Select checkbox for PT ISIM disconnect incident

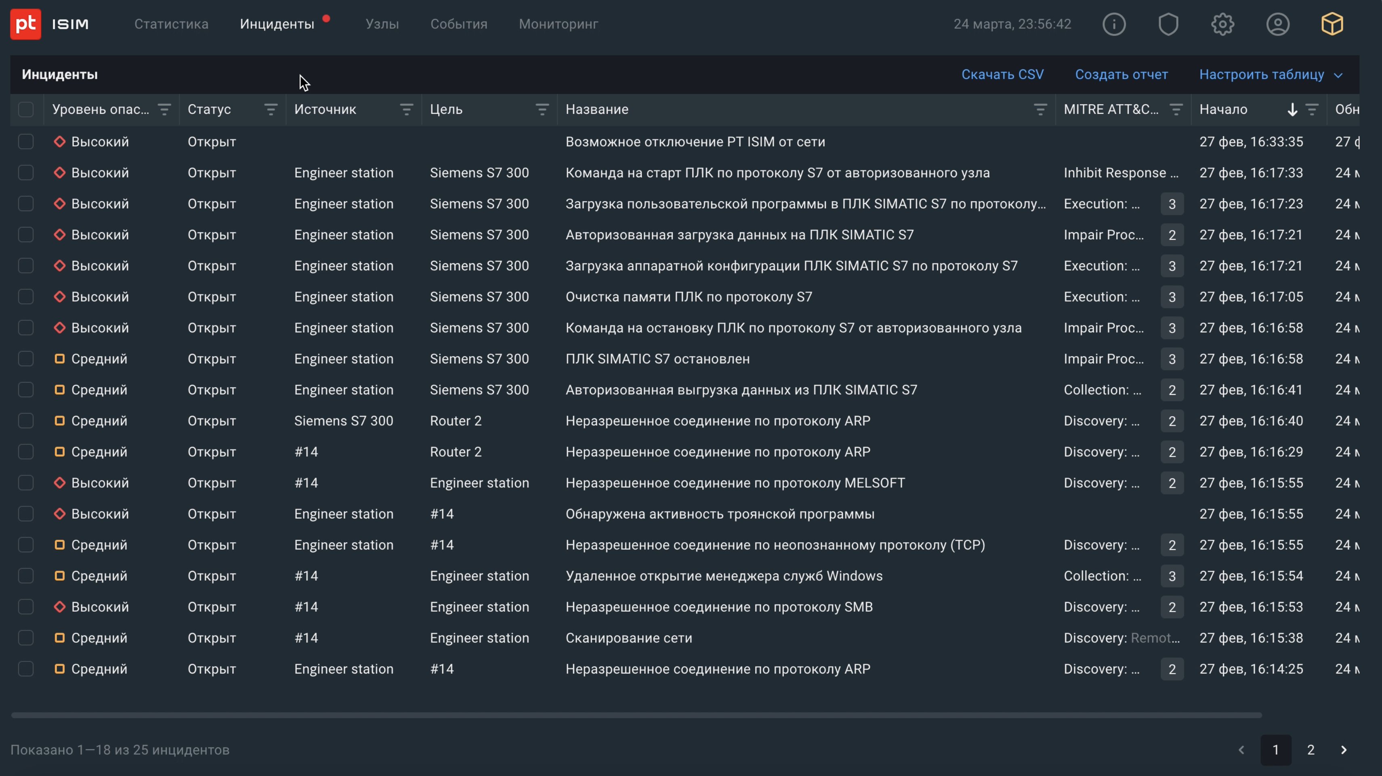[26, 142]
